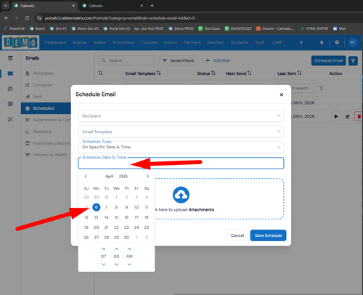Open the FlowHCM bookmark
The image size is (363, 295).
coord(15,28)
